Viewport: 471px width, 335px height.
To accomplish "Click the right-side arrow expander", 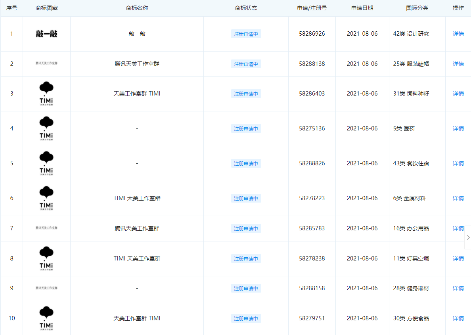I will (x=468, y=237).
